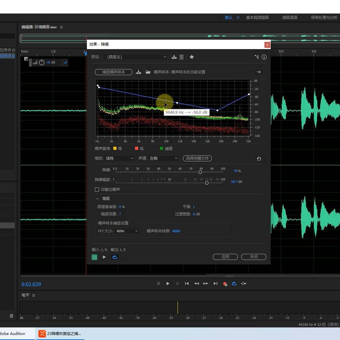Click the trash icon in the left panel
Screen dimensions: 340x340
click(x=12, y=316)
